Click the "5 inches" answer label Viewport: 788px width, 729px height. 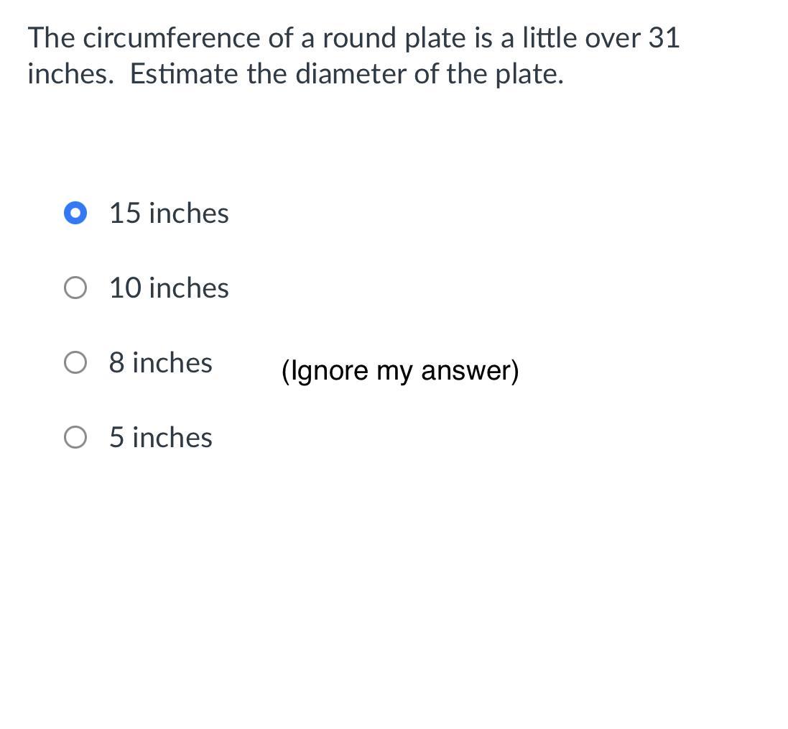point(160,437)
